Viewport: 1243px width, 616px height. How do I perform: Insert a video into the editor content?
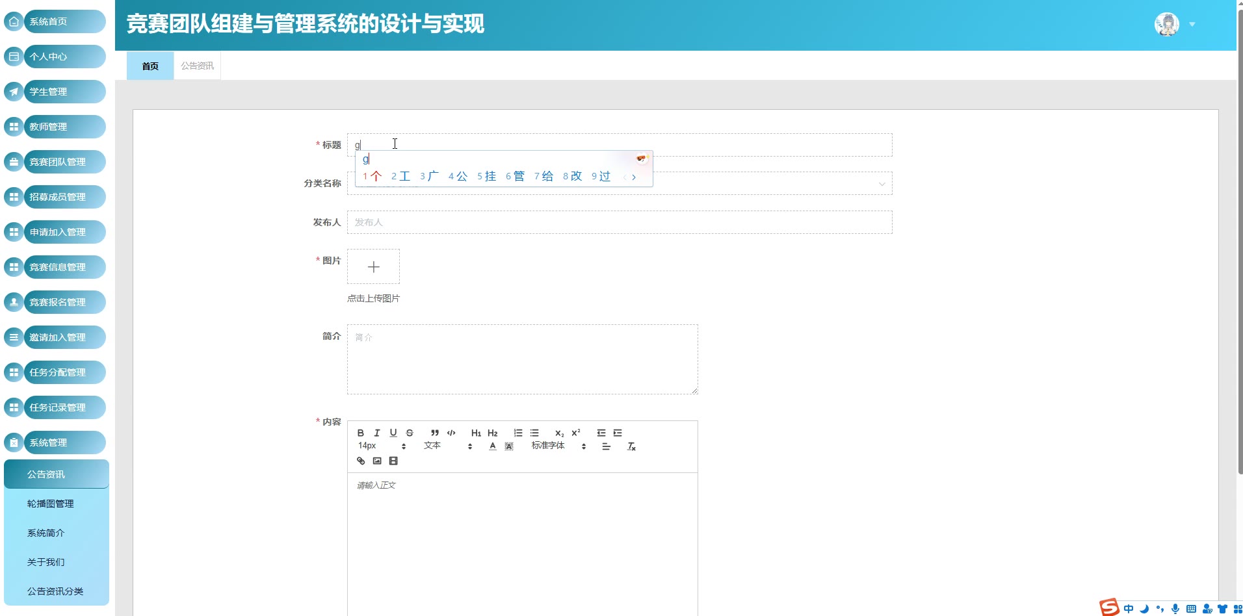[x=393, y=461]
